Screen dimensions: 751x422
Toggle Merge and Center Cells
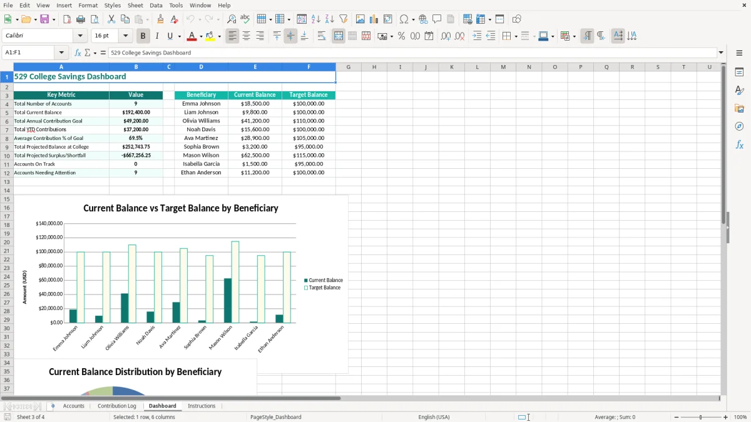pos(339,36)
